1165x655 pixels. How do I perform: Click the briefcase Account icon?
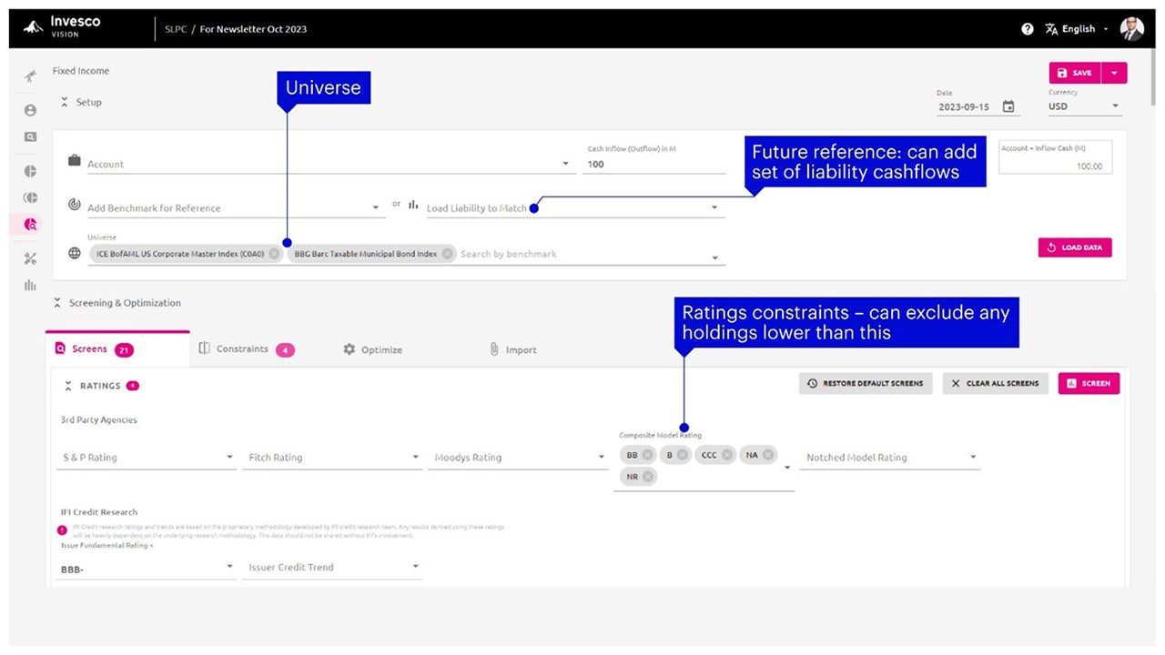75,161
